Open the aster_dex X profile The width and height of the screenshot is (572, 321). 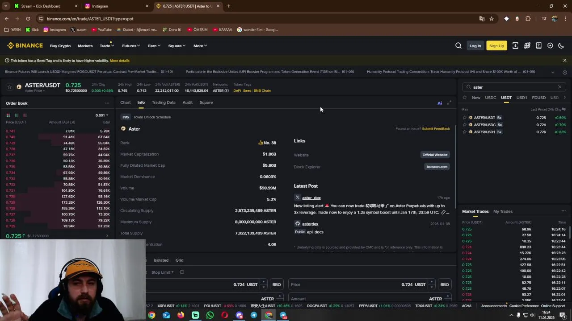click(311, 198)
